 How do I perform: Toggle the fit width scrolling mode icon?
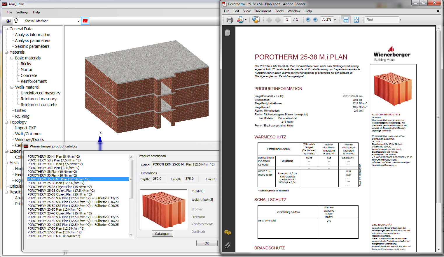(346, 20)
